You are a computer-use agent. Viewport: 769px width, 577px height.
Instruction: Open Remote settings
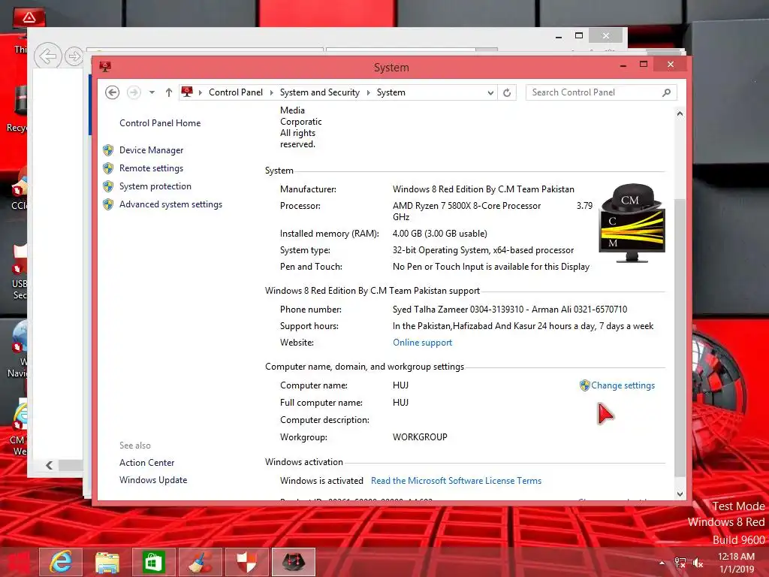click(151, 168)
